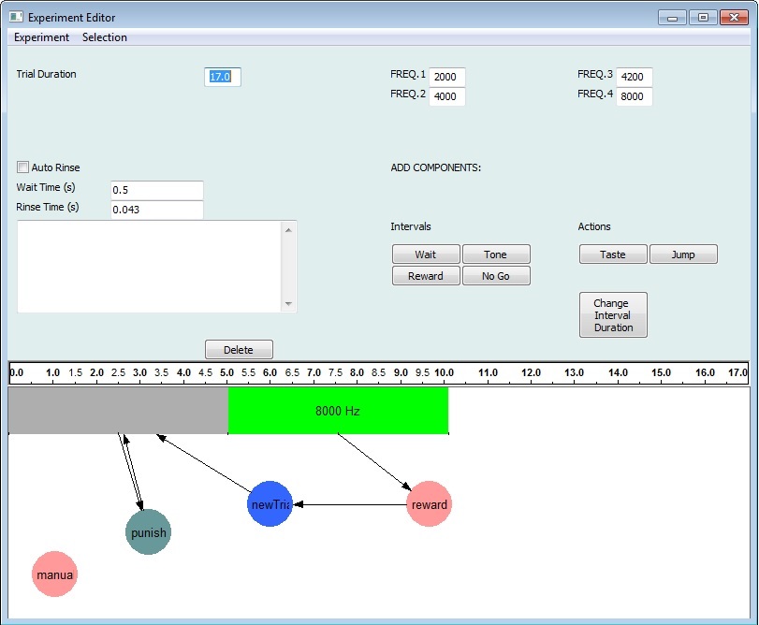Add a Jump action
Screen dimensions: 759x625
click(x=683, y=254)
